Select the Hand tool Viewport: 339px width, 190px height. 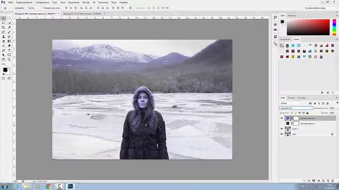click(4, 60)
